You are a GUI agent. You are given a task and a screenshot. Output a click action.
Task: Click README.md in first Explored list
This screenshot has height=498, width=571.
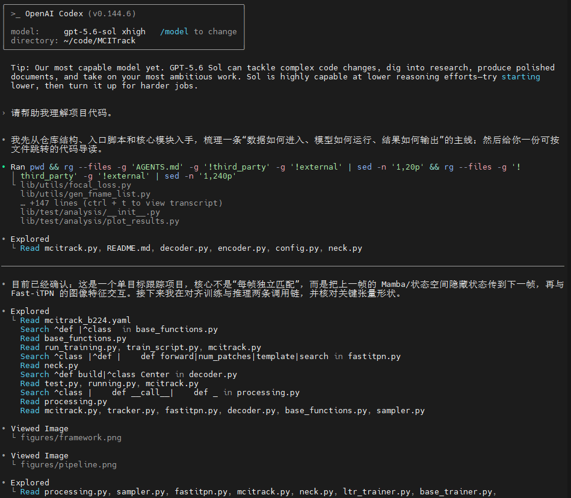[x=129, y=248]
